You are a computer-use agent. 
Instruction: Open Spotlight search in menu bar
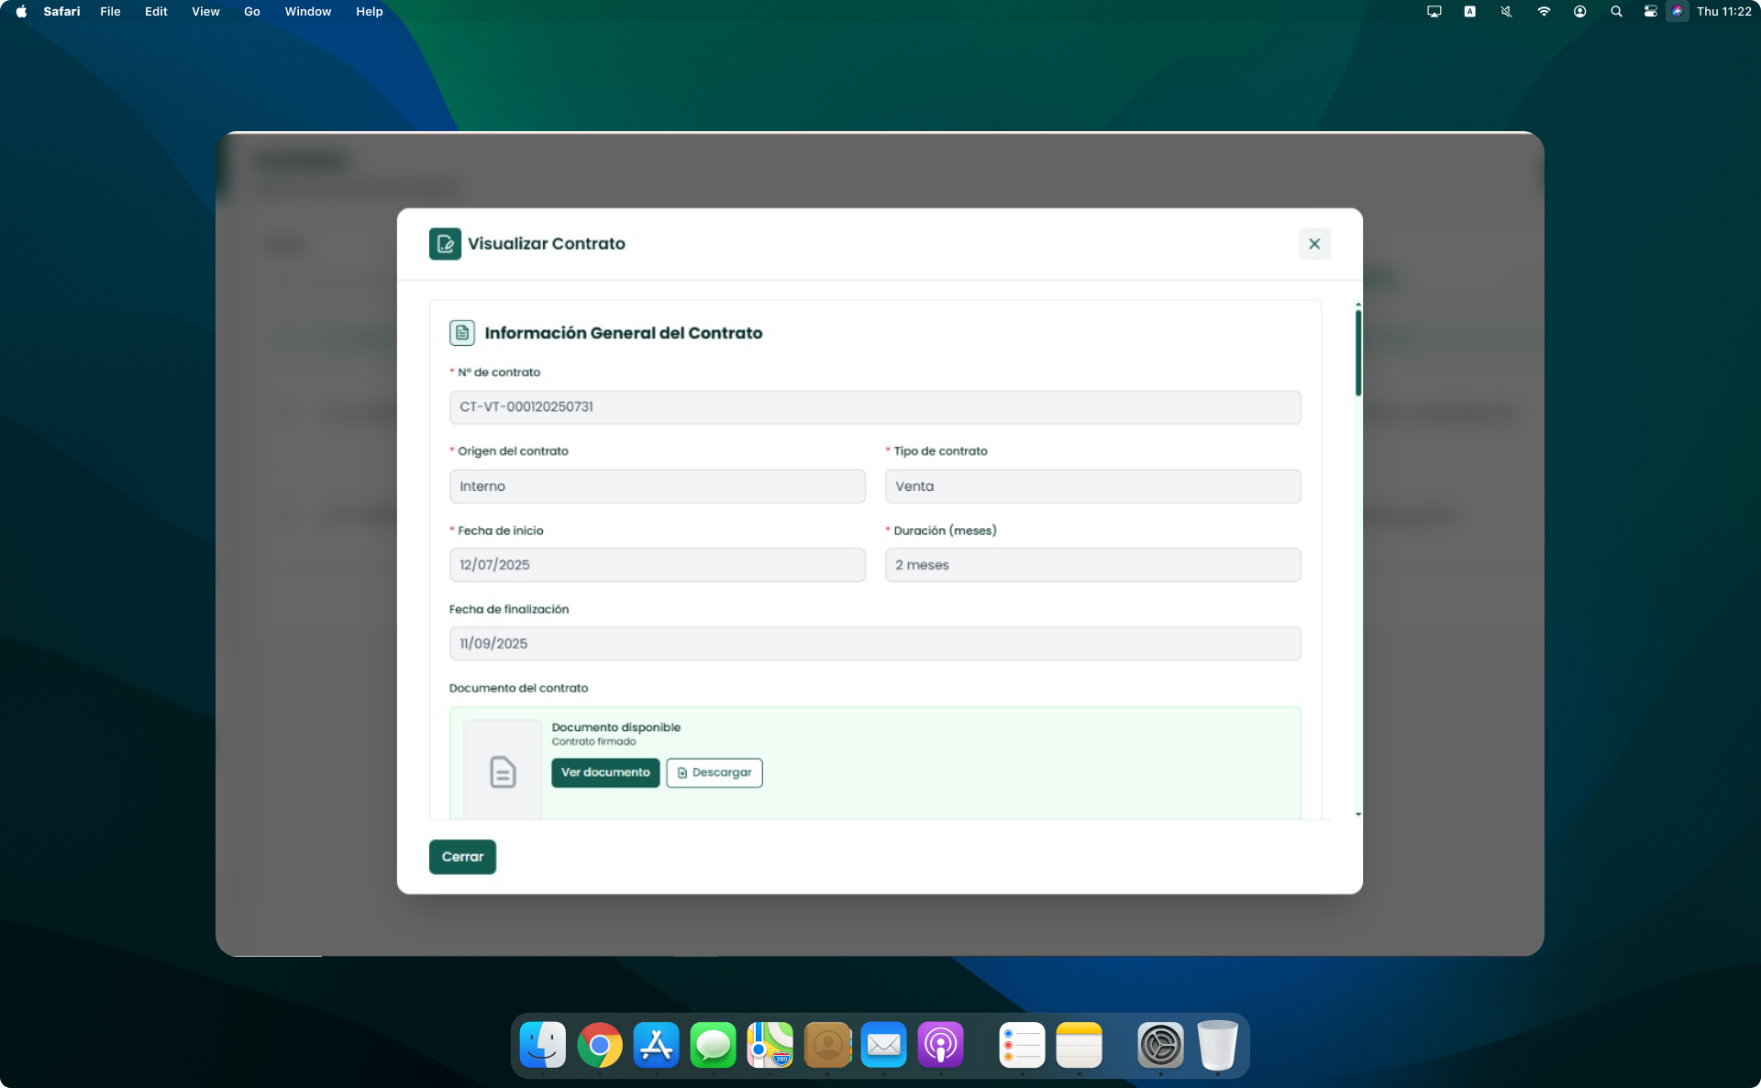[1616, 12]
